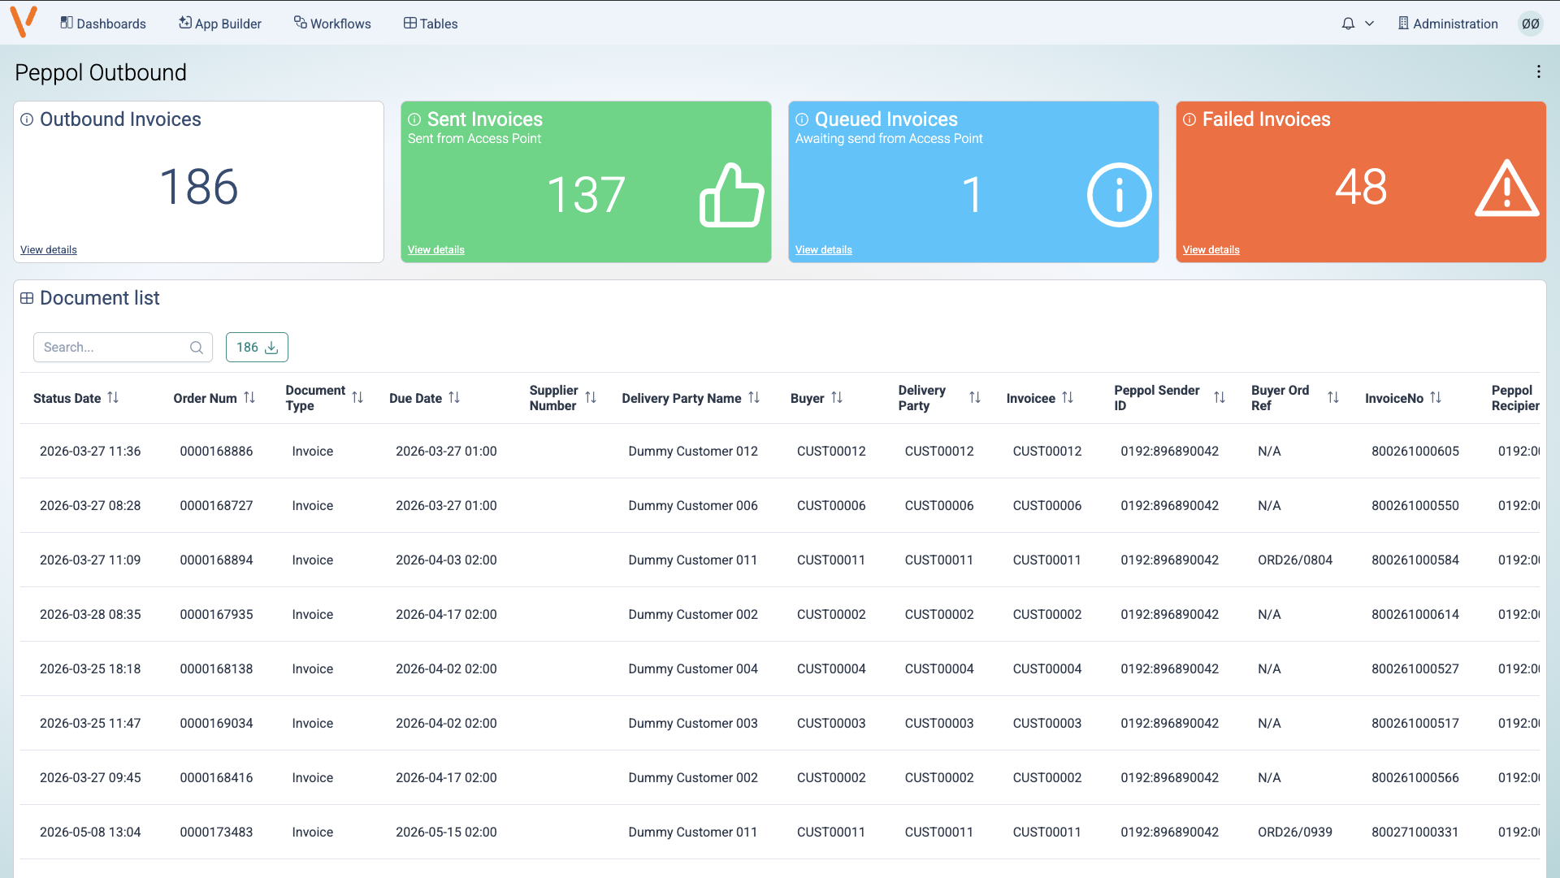1560x878 pixels.
Task: Select order number 0000168138
Action: tap(216, 669)
